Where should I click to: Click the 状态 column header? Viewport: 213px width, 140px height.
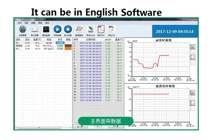click(x=60, y=40)
